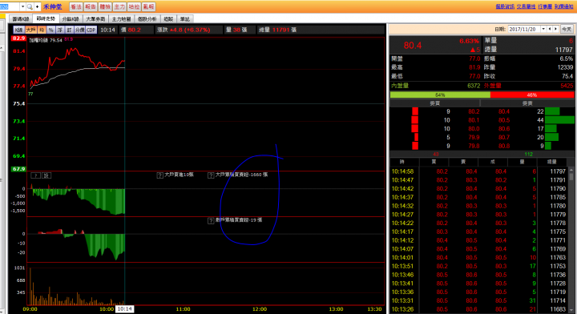The width and height of the screenshot is (577, 314).
Task: Click the date field showing 2017/11/20
Action: (x=524, y=29)
